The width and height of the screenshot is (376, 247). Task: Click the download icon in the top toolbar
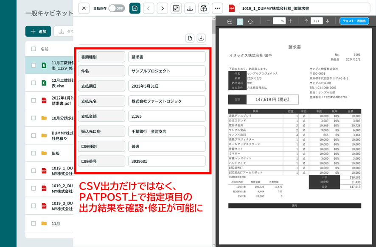point(190,8)
